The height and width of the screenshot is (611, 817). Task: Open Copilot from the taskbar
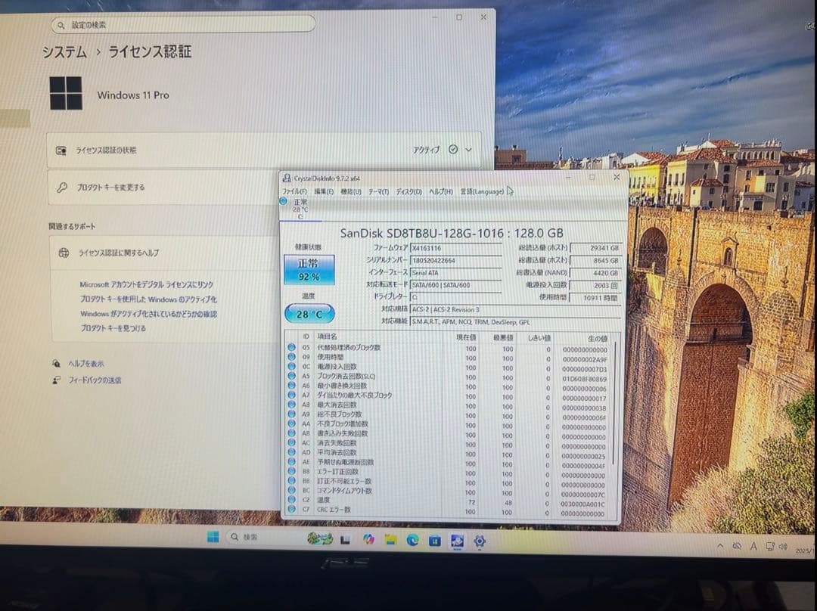370,541
